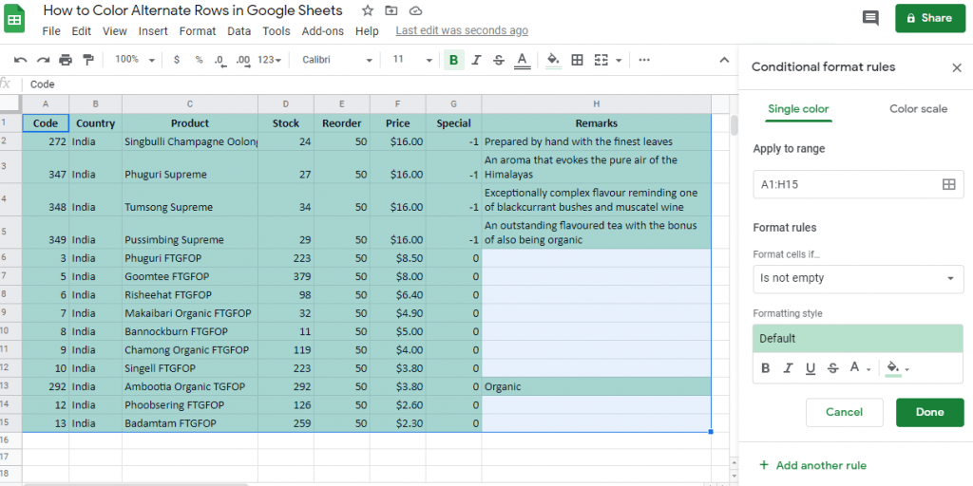Select row header 13
This screenshot has height=486, width=973.
10,386
